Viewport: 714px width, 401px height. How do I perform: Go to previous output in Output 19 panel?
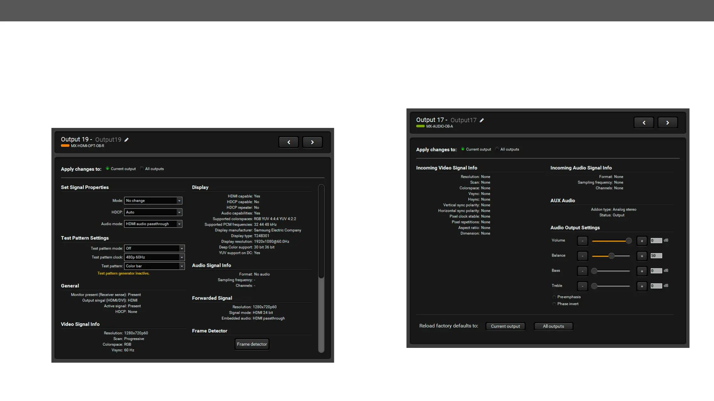[x=288, y=142]
